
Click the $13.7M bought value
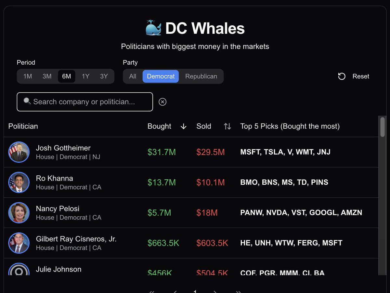click(x=162, y=183)
